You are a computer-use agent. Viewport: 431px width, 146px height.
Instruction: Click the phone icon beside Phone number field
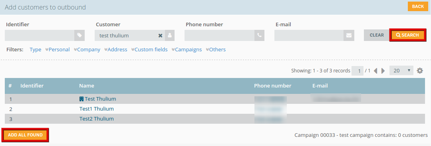point(259,35)
